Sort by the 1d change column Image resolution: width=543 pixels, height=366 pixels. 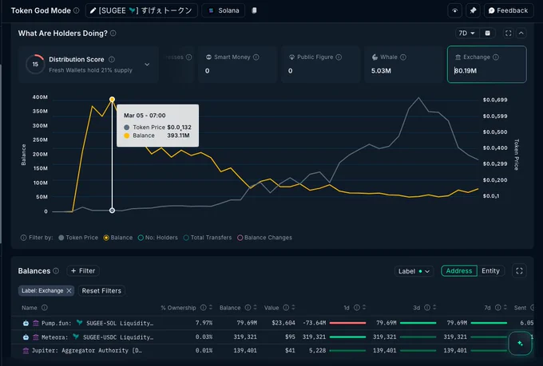[364, 308]
